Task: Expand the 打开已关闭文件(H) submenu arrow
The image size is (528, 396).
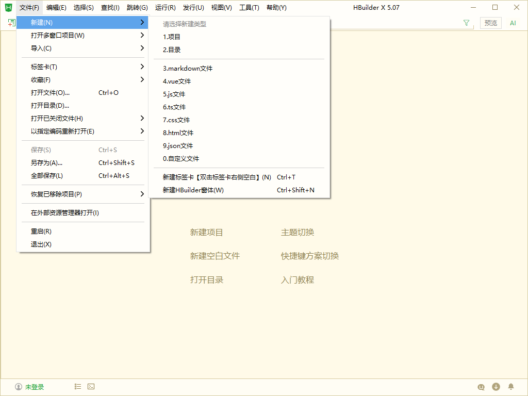Action: (x=142, y=118)
